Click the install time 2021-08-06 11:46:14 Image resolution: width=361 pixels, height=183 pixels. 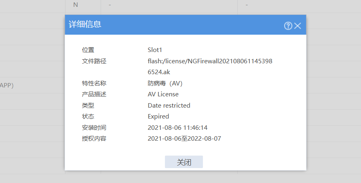point(177,128)
